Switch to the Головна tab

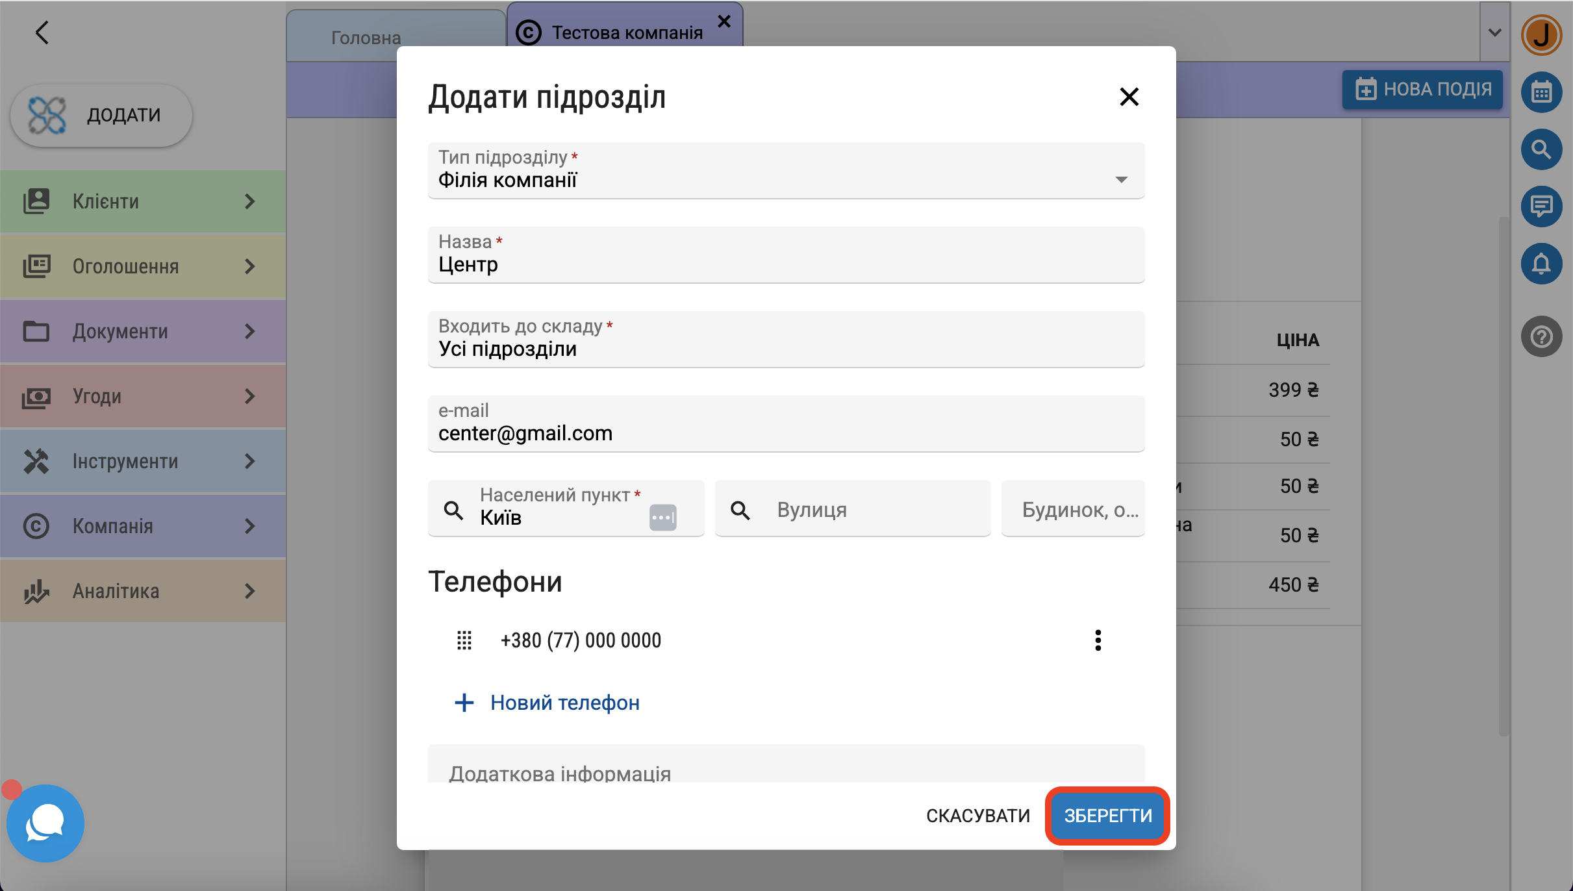point(366,38)
